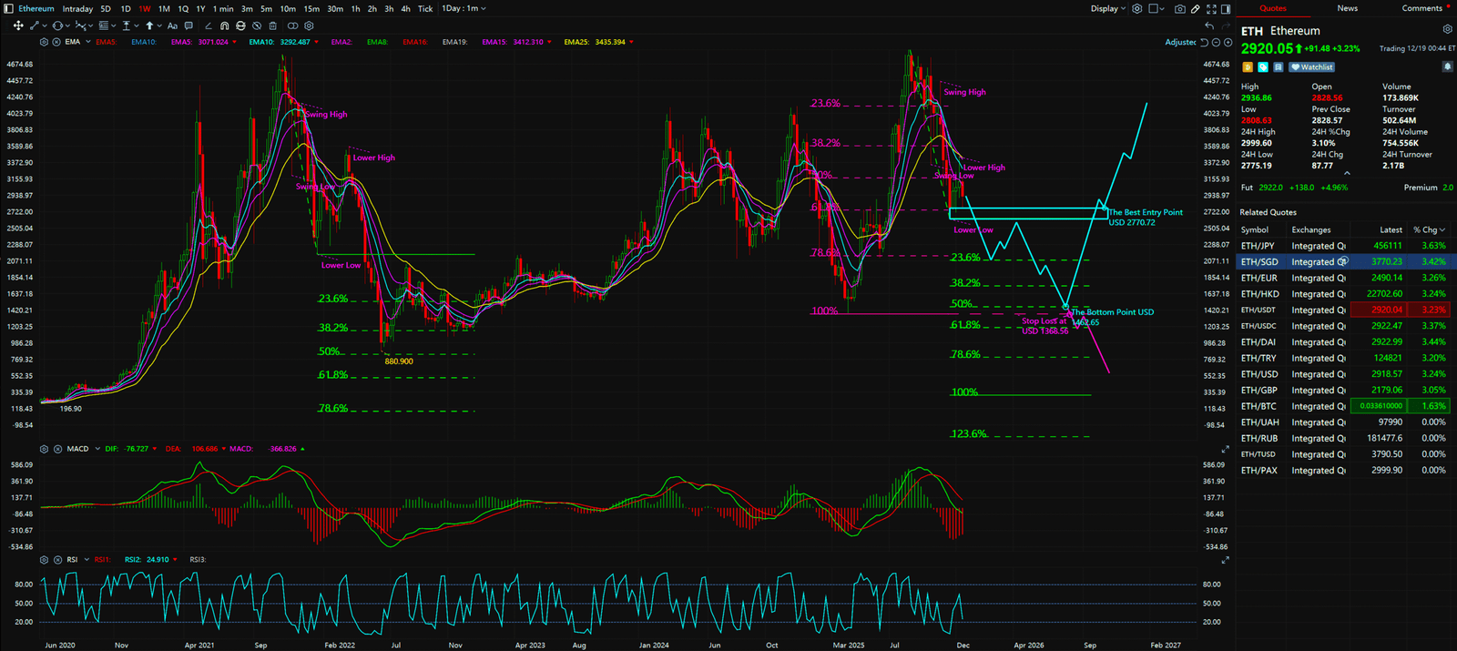
Task: Click the trash icon to delete drawings
Action: click(x=272, y=26)
